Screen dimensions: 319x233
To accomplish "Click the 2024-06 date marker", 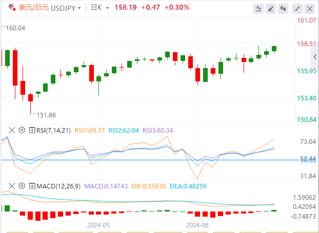I will [x=197, y=225].
